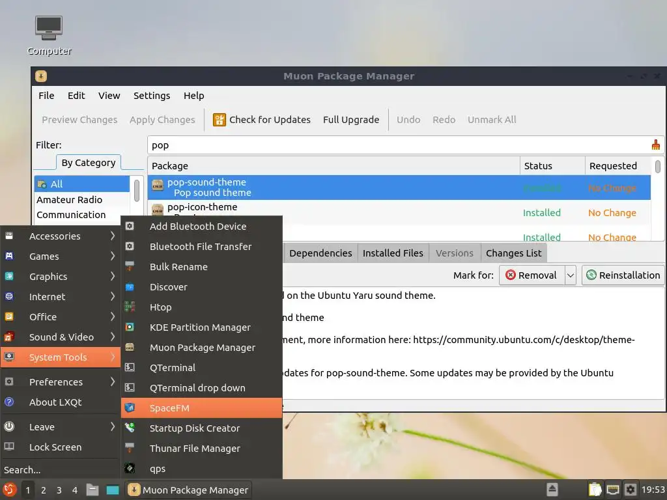Switch to desktop workspace 2
Image resolution: width=667 pixels, height=500 pixels.
click(44, 490)
